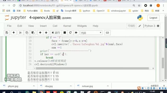Image resolution: width=167 pixels, height=93 pixels.
Task: Click zoom magnifier icon in address bar
Action: [134, 5]
